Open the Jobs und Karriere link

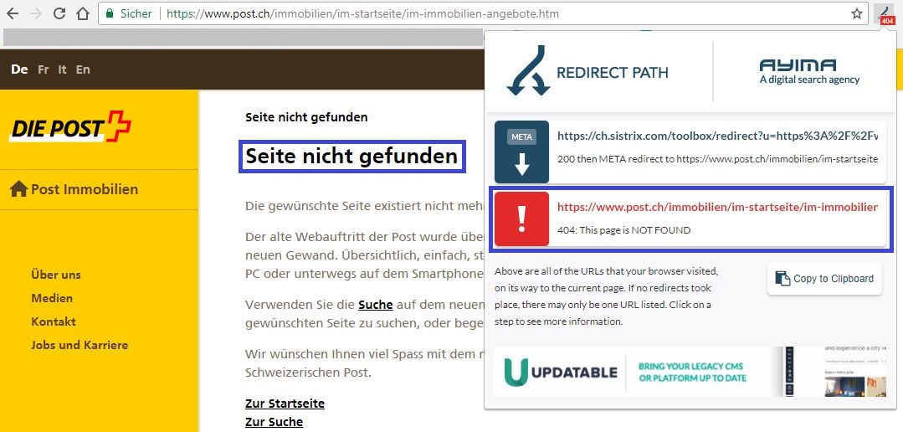[80, 345]
